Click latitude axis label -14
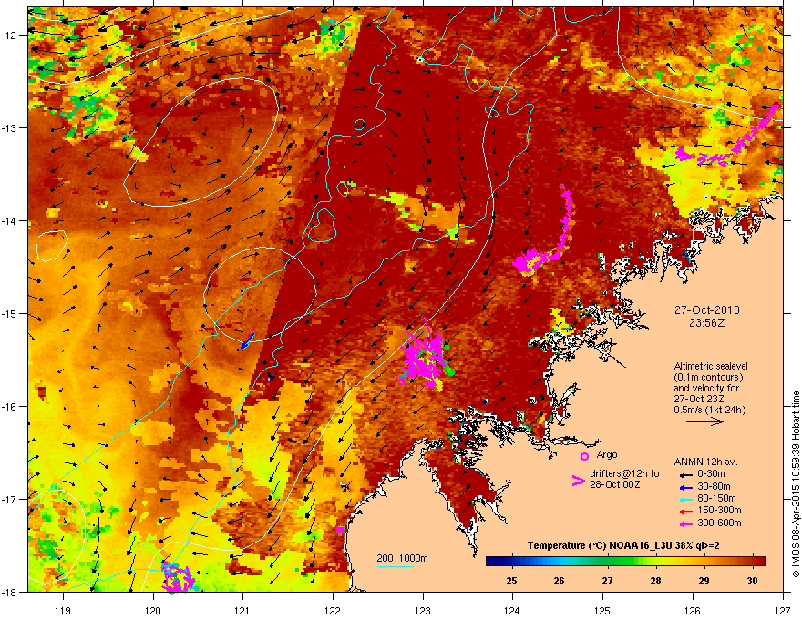802x619 pixels. point(9,220)
